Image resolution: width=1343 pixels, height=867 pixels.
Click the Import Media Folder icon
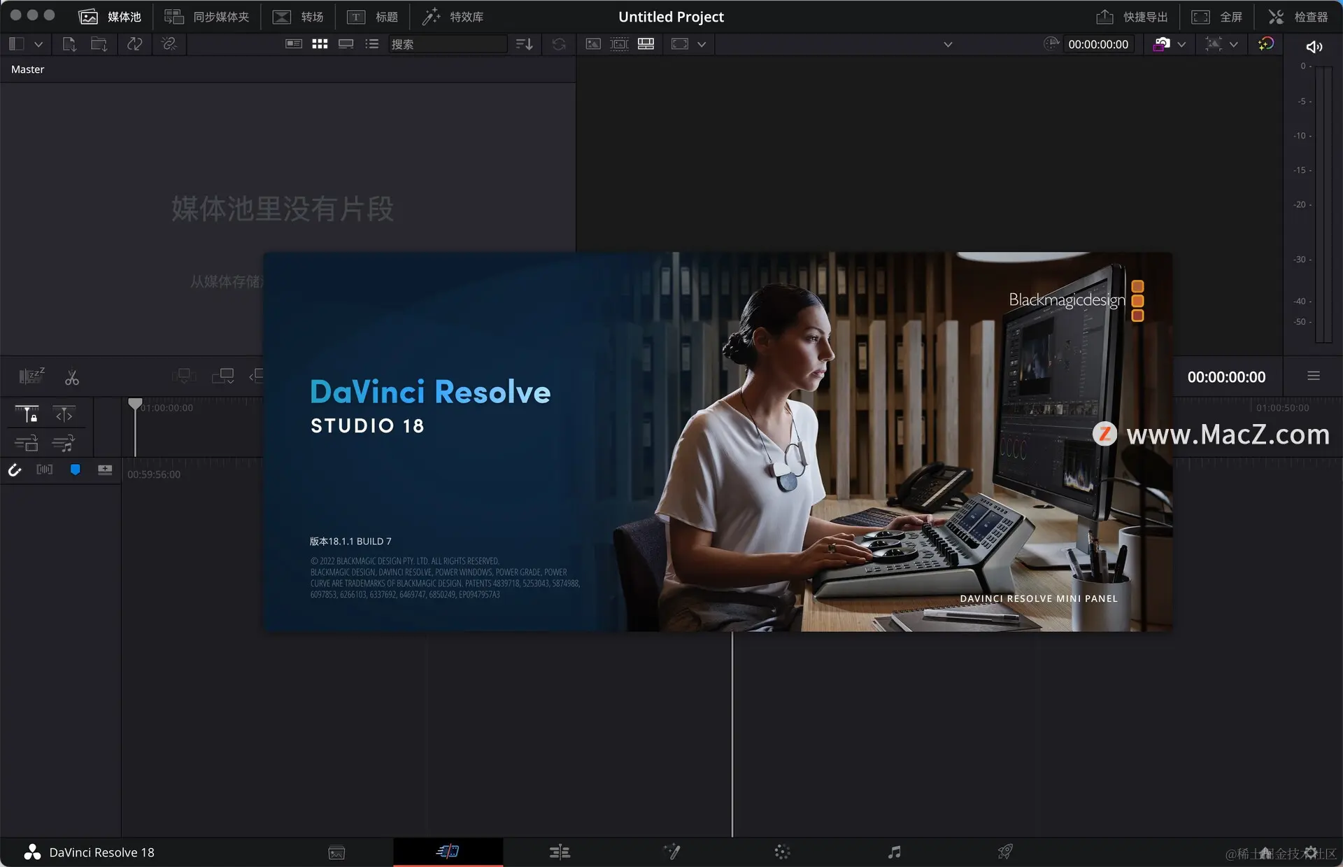pos(99,44)
